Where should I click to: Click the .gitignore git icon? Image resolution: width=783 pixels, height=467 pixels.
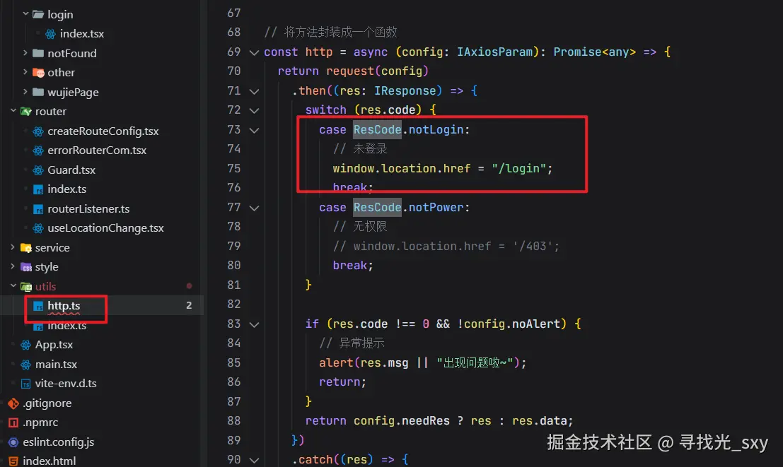coord(13,403)
